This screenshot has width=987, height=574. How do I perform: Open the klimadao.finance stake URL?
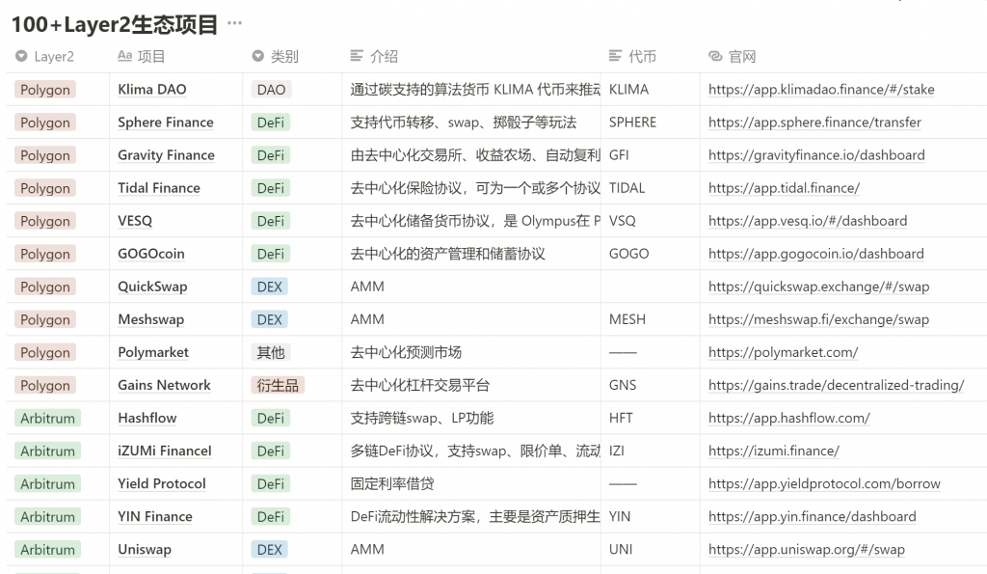[820, 90]
